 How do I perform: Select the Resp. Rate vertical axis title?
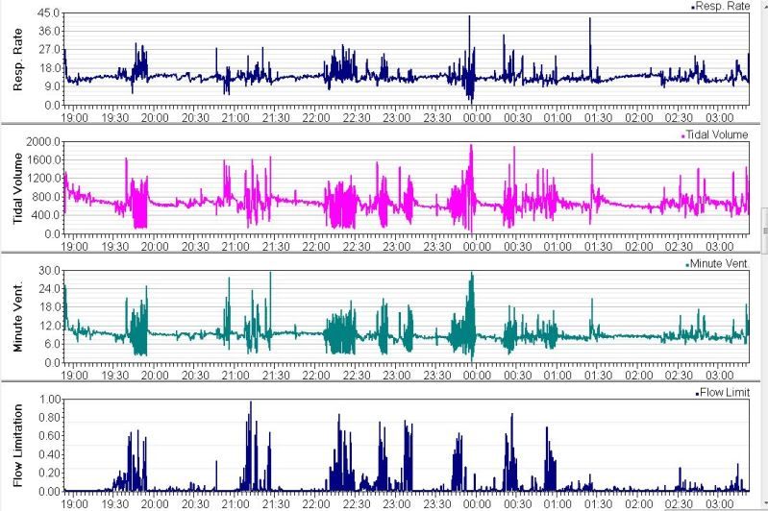click(x=18, y=60)
